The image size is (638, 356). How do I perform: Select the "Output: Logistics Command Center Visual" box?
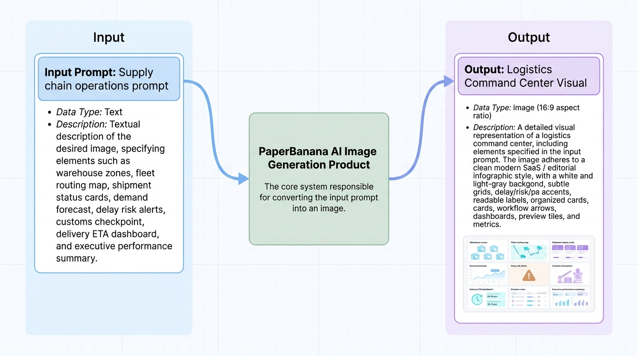(529, 76)
